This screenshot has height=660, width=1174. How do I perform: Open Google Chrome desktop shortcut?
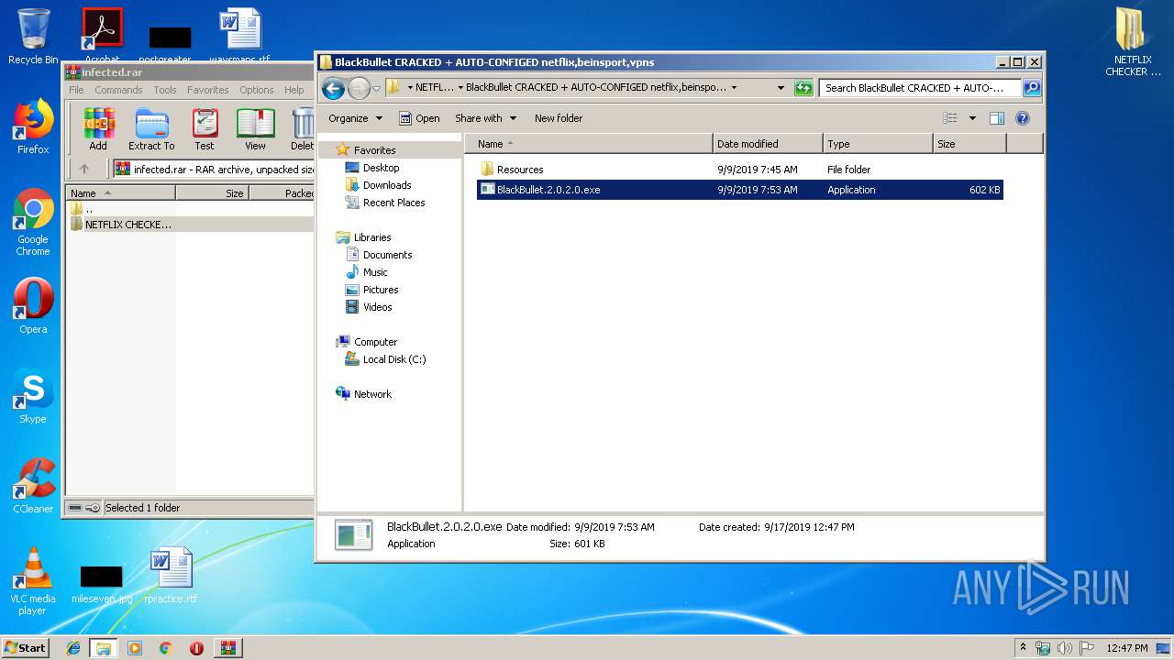coord(33,222)
